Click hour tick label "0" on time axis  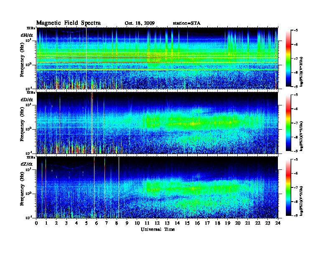point(36,223)
